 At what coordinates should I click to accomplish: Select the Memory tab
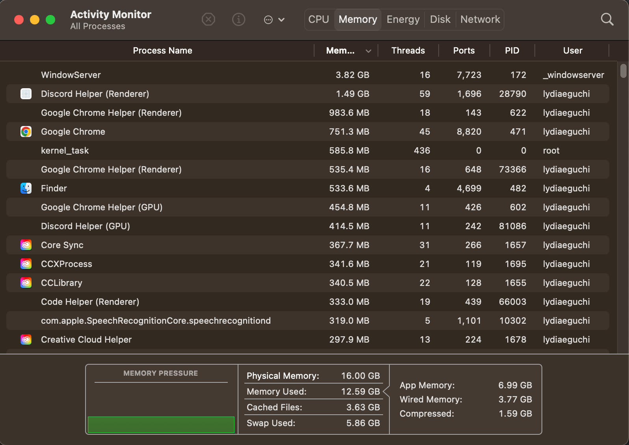coord(358,19)
